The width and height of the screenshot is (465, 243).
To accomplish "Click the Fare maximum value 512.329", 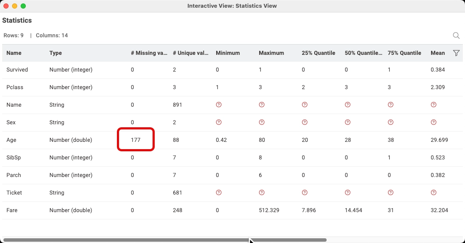I will [x=269, y=210].
